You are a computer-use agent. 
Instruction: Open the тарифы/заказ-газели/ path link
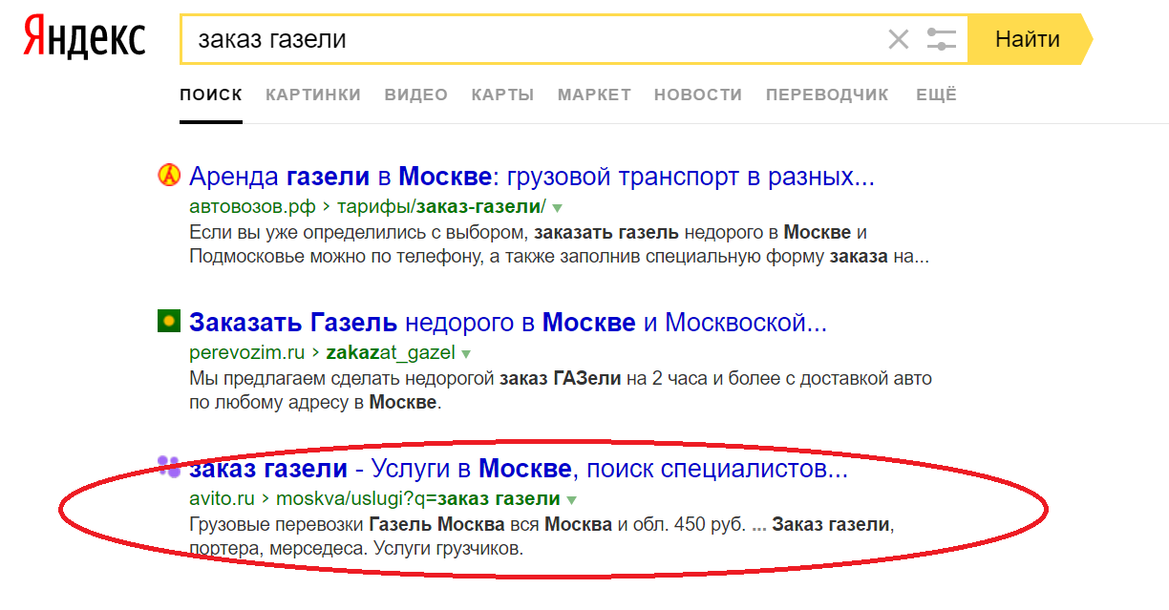[x=439, y=206]
